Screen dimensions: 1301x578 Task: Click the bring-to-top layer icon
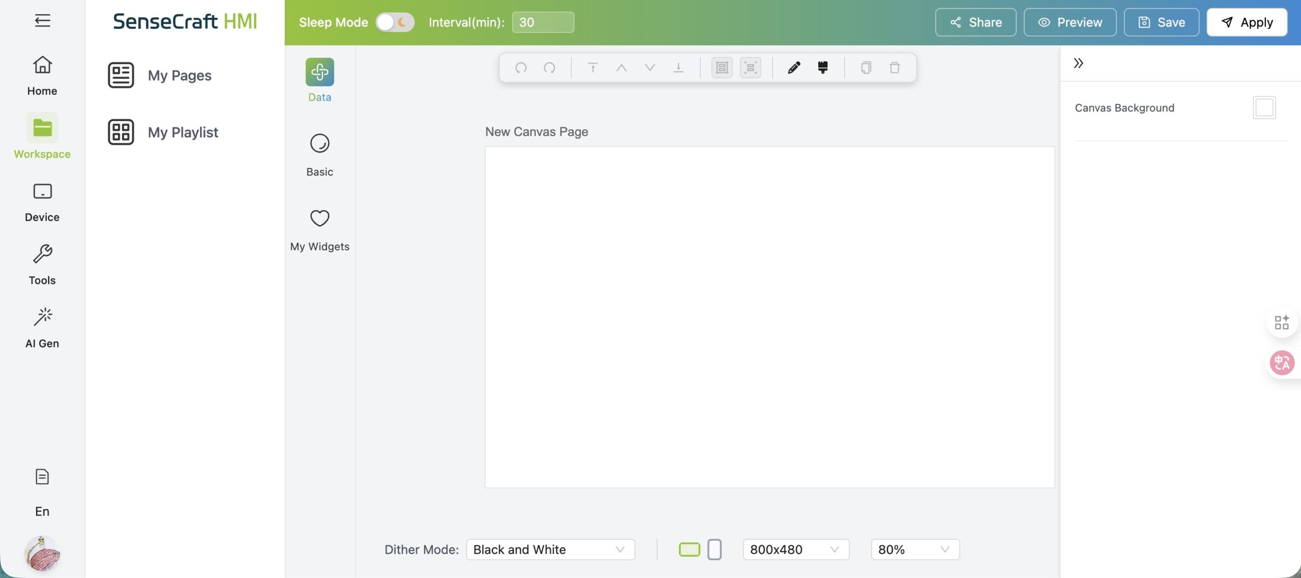pos(593,68)
